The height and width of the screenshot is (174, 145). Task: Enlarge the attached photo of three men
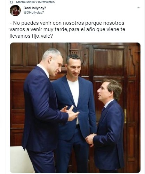pos(75,108)
